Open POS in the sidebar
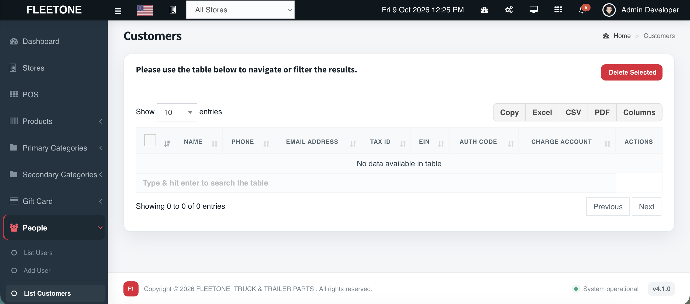 (54, 95)
